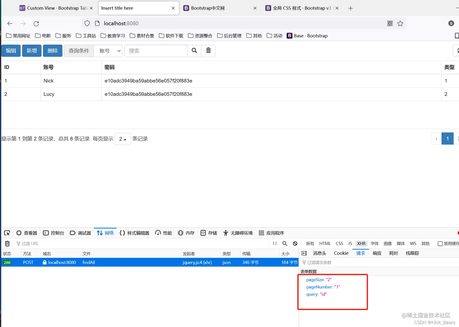This screenshot has width=459, height=327.
Task: Pause network recording in devtools
Action: point(275,244)
